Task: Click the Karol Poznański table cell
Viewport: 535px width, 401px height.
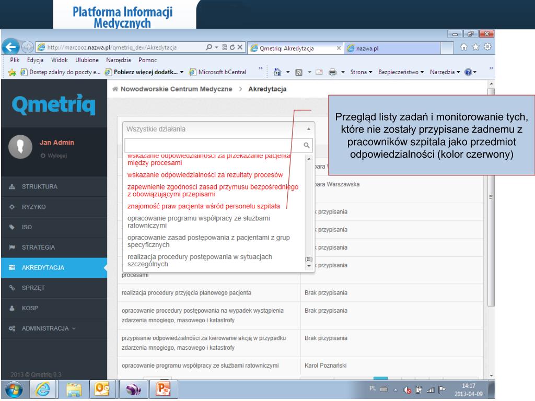Action: click(325, 365)
